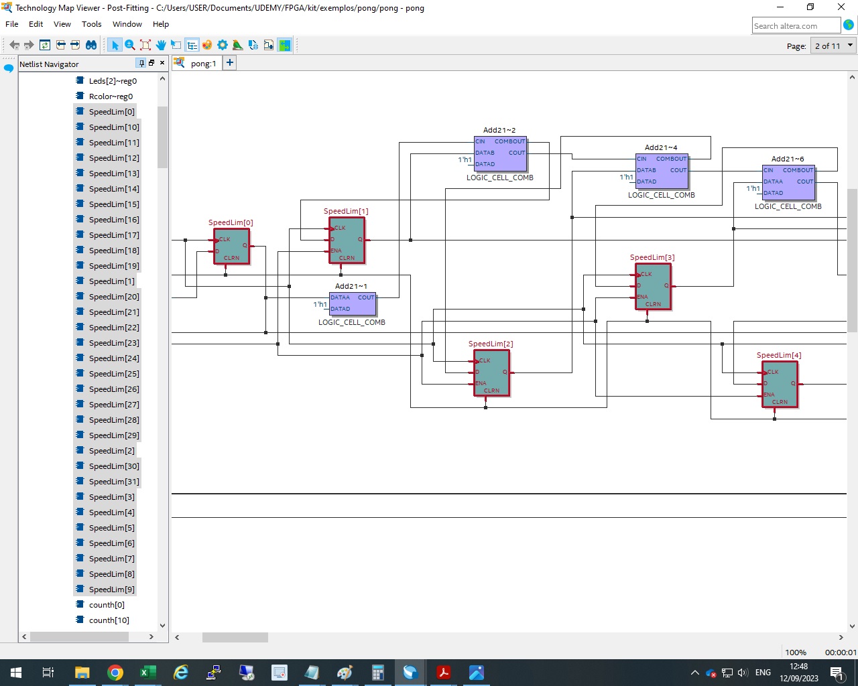Image resolution: width=858 pixels, height=686 pixels.
Task: Open Find using the binoculars icon
Action: (91, 45)
